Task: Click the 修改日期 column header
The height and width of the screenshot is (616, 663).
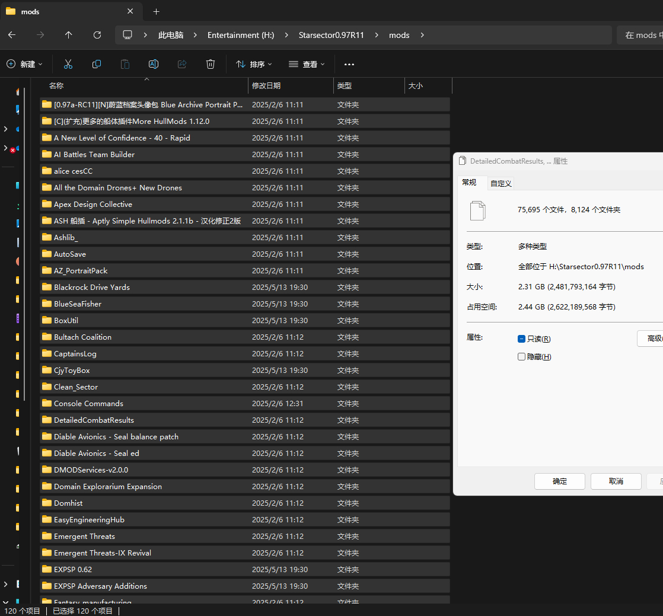Action: point(266,86)
